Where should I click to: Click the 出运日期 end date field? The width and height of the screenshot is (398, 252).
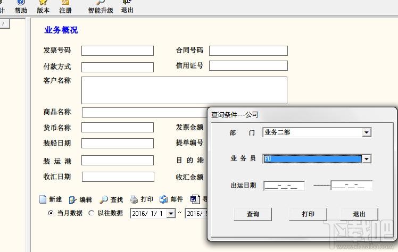coord(352,186)
